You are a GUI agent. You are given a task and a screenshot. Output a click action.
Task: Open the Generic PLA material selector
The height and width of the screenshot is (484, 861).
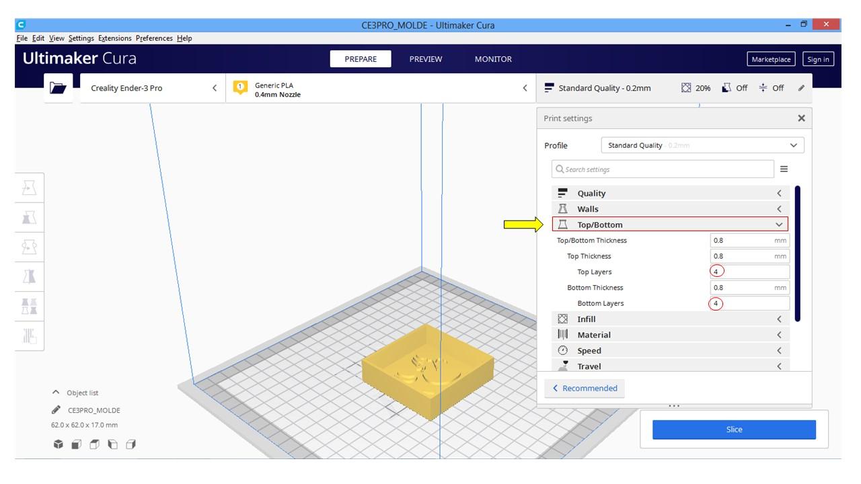tap(381, 88)
